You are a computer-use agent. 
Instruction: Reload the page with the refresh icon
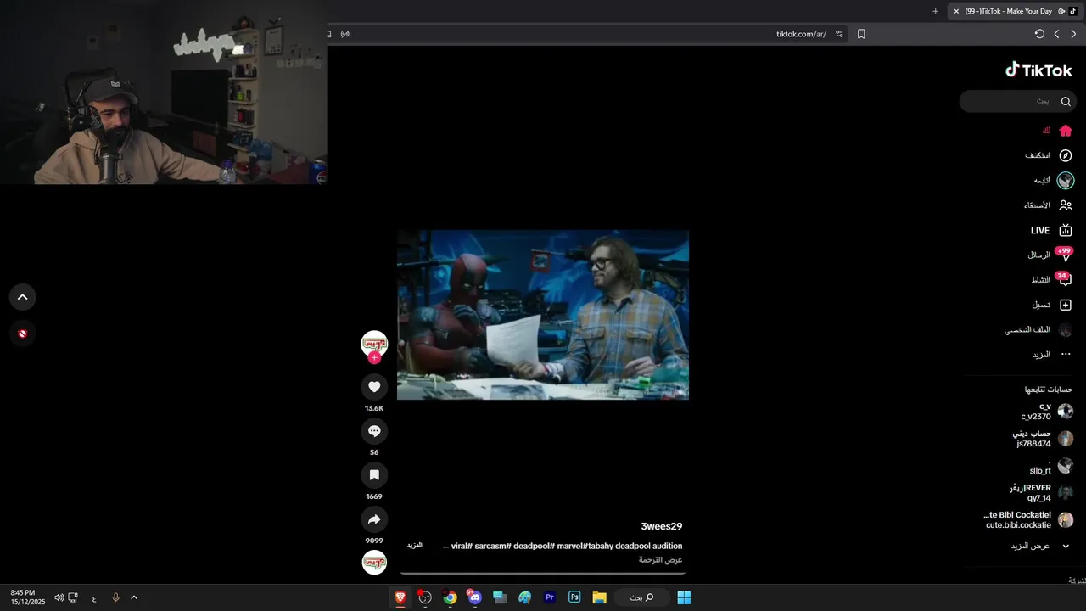click(1039, 34)
